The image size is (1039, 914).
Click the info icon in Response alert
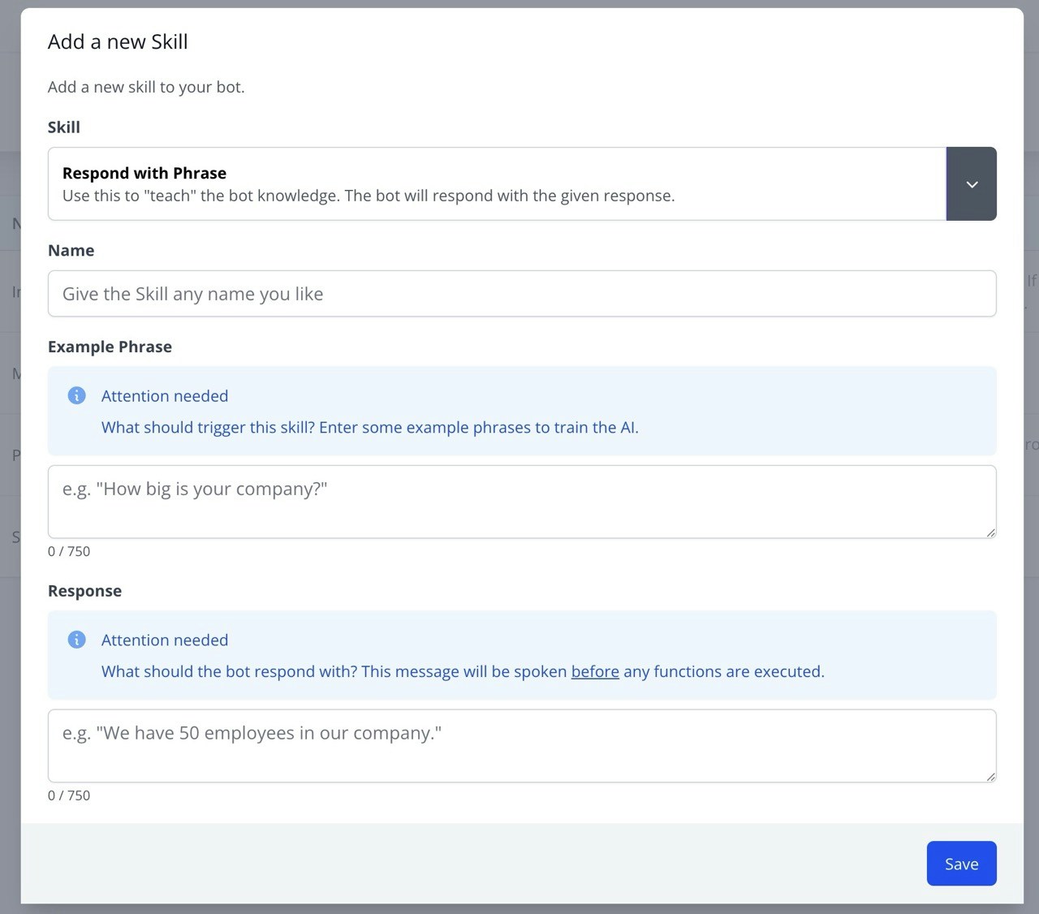(76, 640)
